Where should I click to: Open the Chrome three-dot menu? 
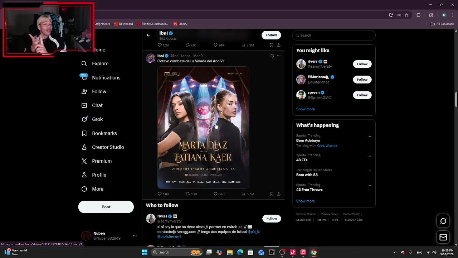pos(453,15)
